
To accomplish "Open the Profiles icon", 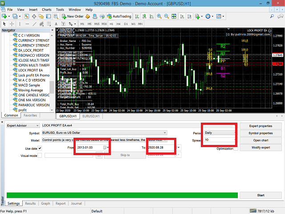I will [x=15, y=16].
